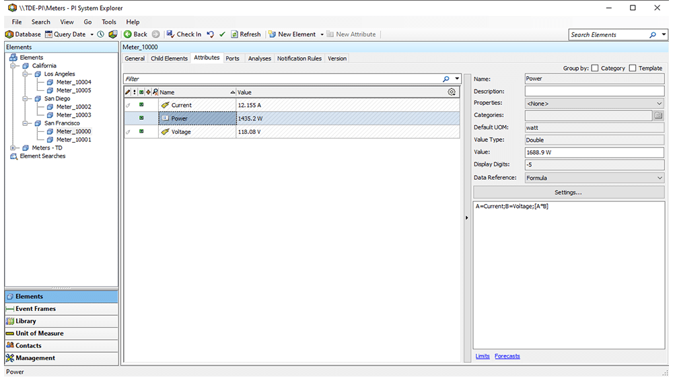Expand the Meters - TD tree node

point(14,148)
